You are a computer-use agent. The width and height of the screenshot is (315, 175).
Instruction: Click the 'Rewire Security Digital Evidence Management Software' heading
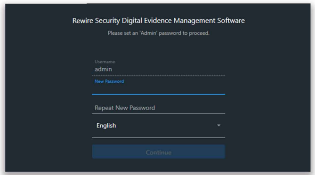159,21
